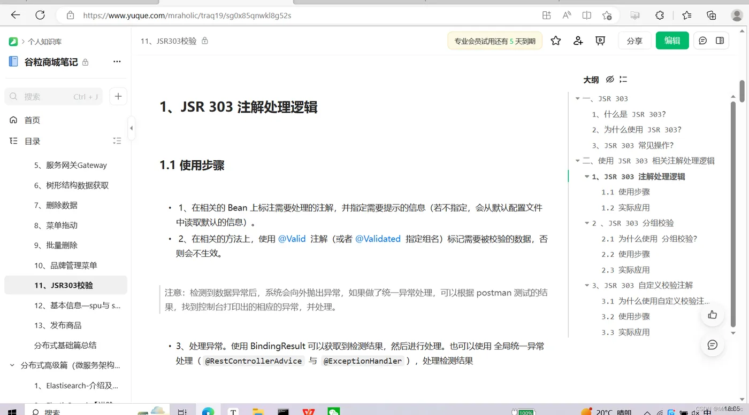The height and width of the screenshot is (415, 749).
Task: Collapse outline item 1、JSR 303 注解处理逻辑
Action: click(x=587, y=177)
